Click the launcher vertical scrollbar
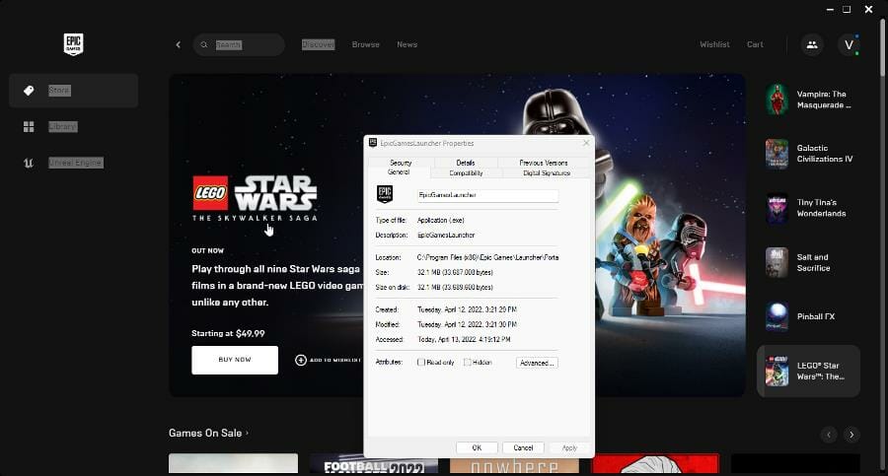Screen dimensions: 888x476 [882, 48]
